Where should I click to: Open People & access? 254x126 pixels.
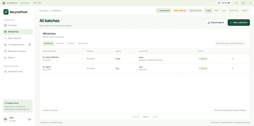click(x=18, y=71)
